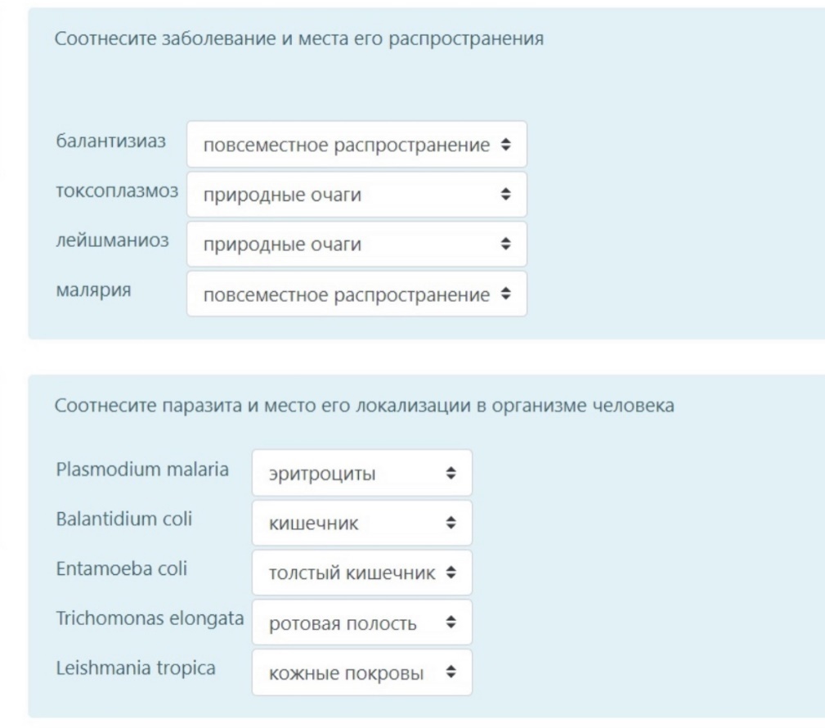This screenshot has height=728, width=825.
Task: Click the arrow icon beside толстый кишечник
Action: pos(451,573)
